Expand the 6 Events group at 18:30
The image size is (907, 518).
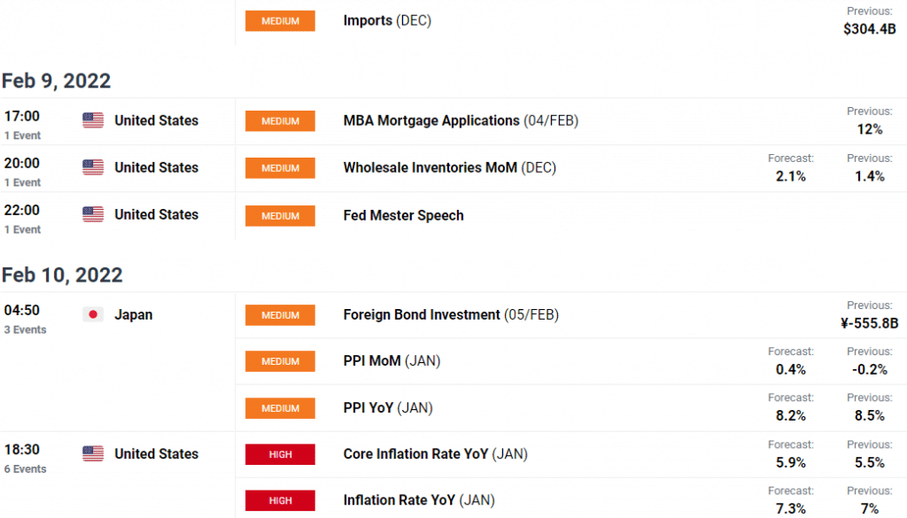click(25, 468)
